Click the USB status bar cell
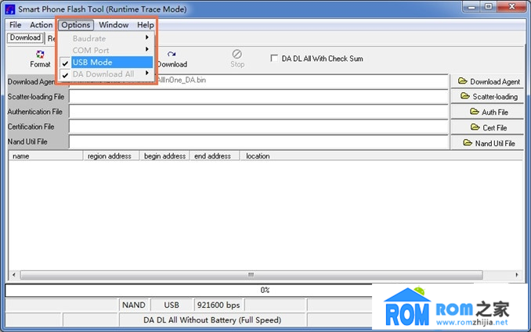The height and width of the screenshot is (332, 531). pos(172,305)
